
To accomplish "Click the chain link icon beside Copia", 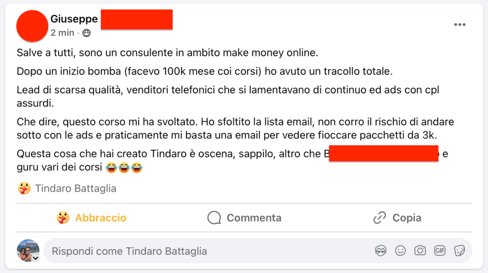I will (x=380, y=218).
